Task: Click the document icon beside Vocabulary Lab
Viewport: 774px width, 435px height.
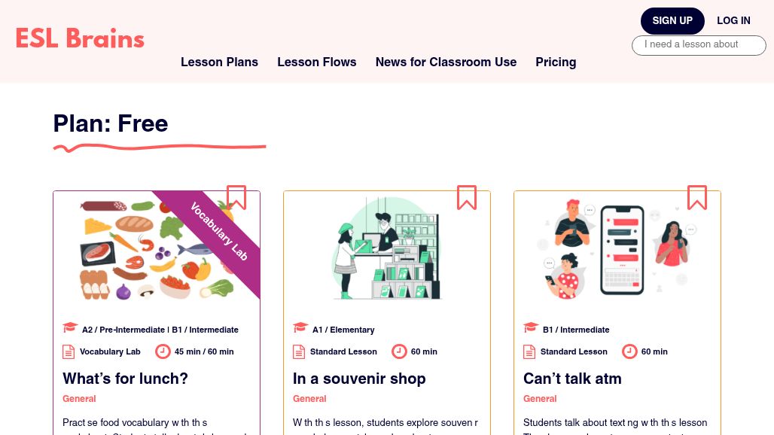Action: tap(69, 352)
